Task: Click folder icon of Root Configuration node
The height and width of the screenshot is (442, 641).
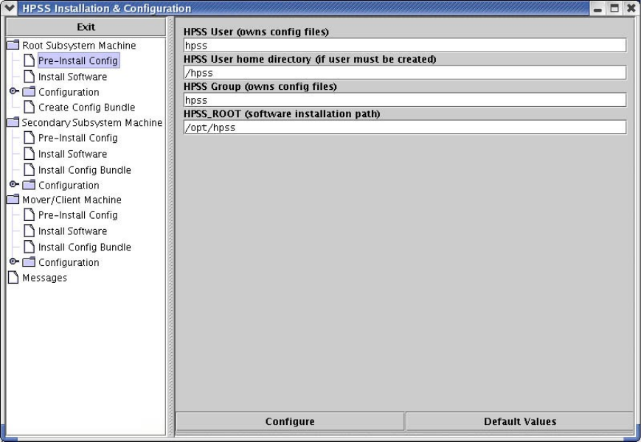Action: click(29, 91)
